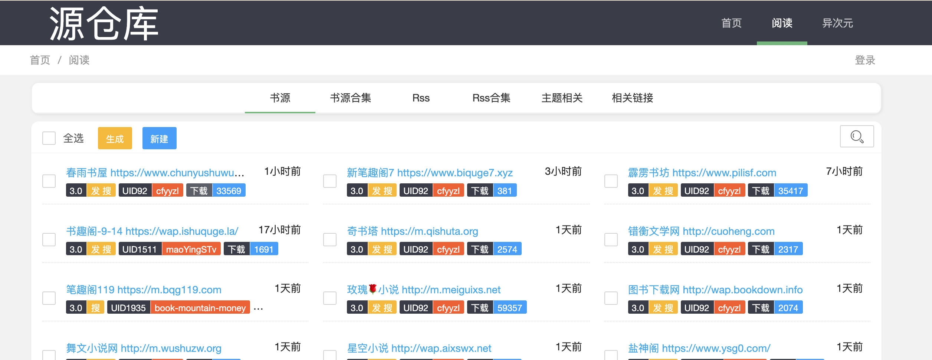
Task: Switch to the 书源合集 tab
Action: click(x=351, y=98)
